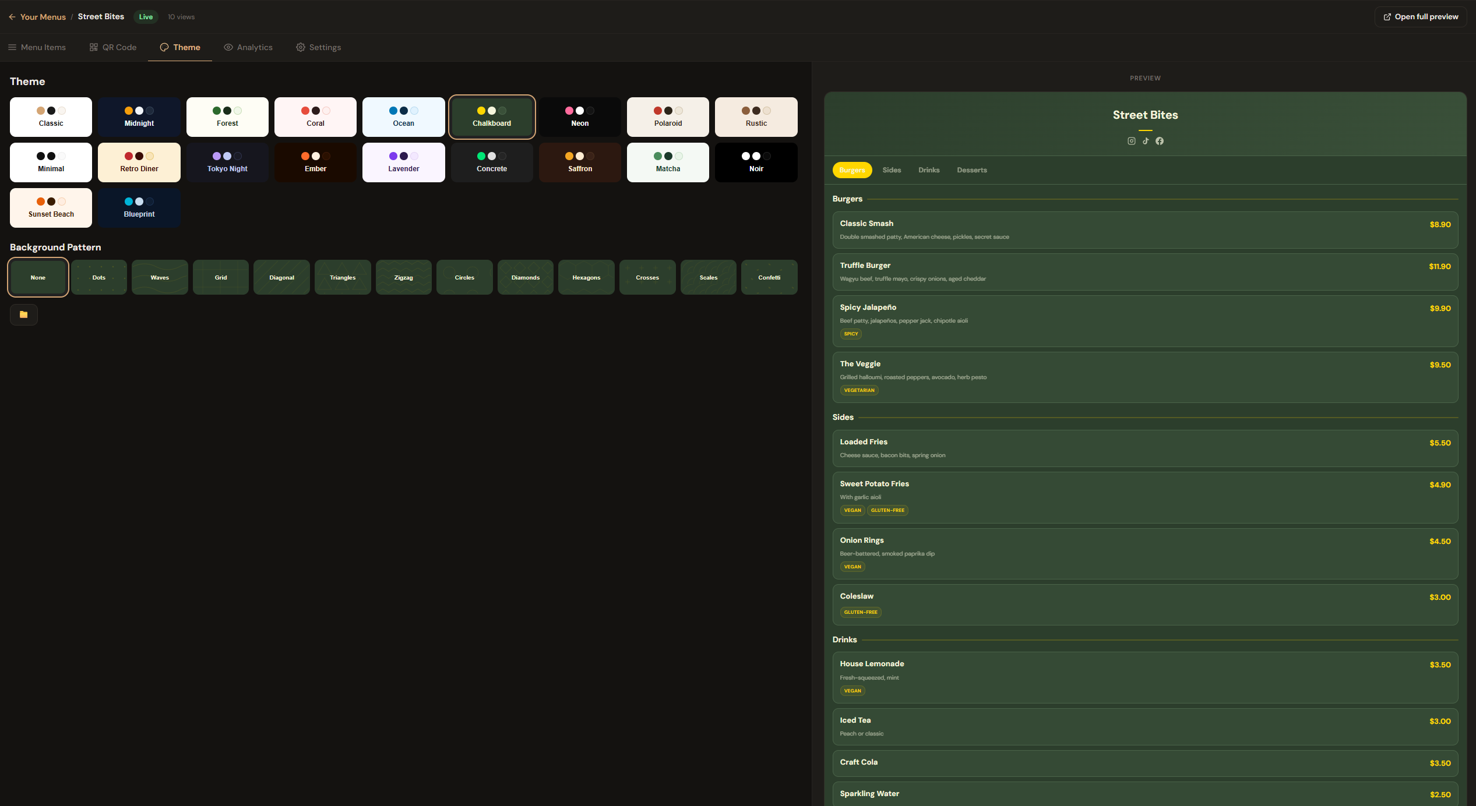
Task: Select the None background pattern
Action: click(38, 277)
